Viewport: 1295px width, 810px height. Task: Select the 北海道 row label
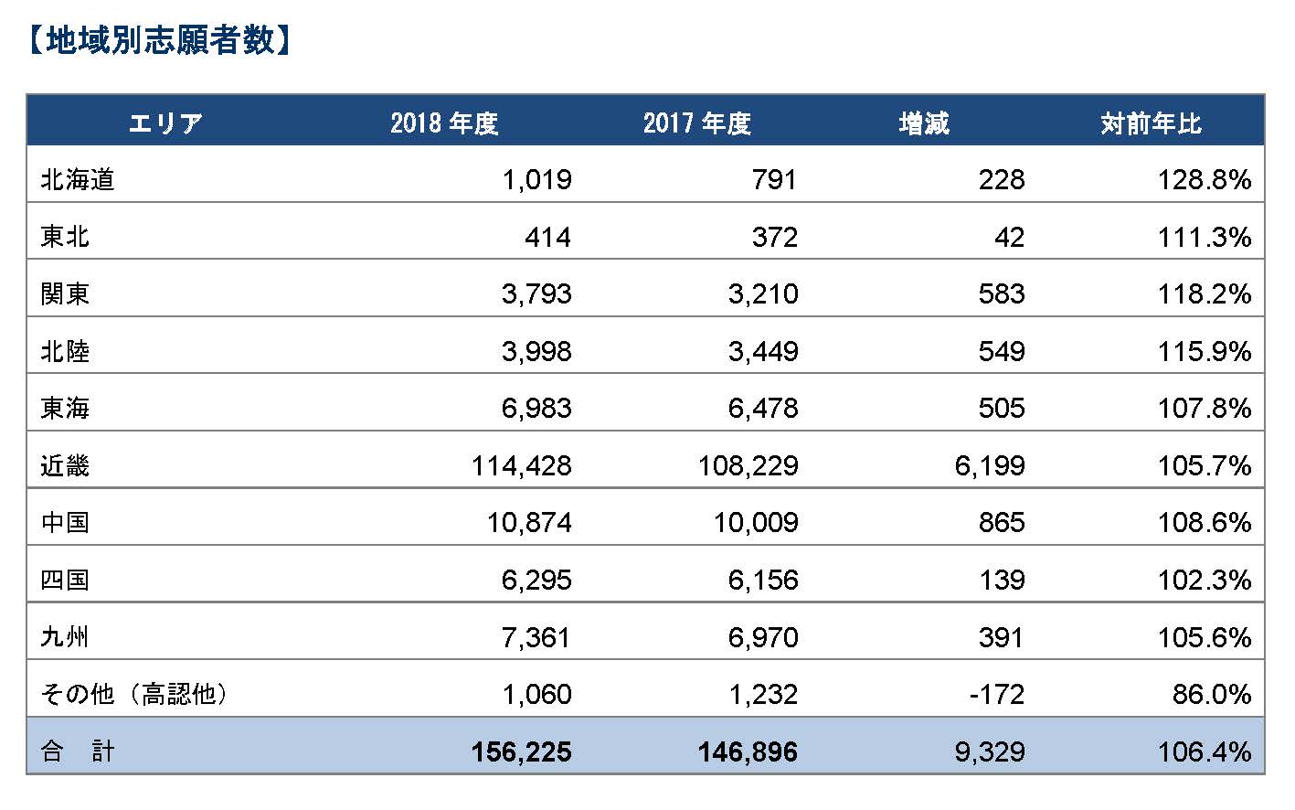point(78,179)
